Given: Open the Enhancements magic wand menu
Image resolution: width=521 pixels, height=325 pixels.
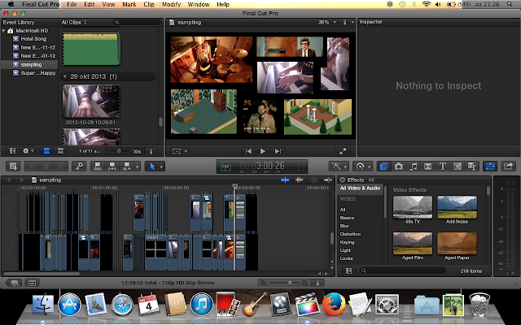Looking at the screenshot, I should click(x=339, y=166).
